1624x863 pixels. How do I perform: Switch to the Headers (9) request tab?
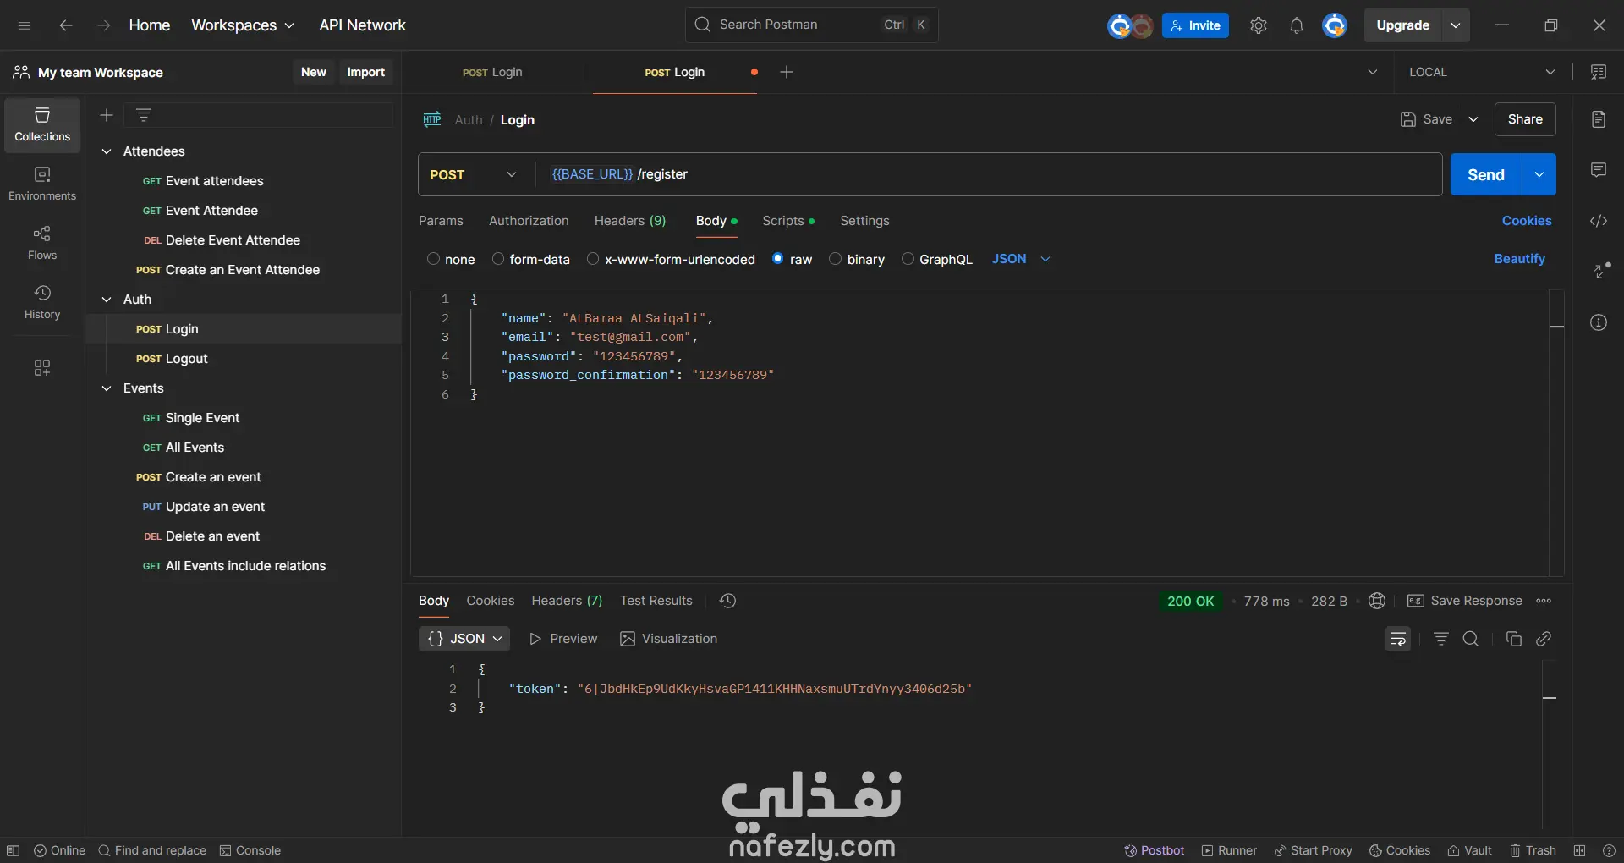pos(630,221)
